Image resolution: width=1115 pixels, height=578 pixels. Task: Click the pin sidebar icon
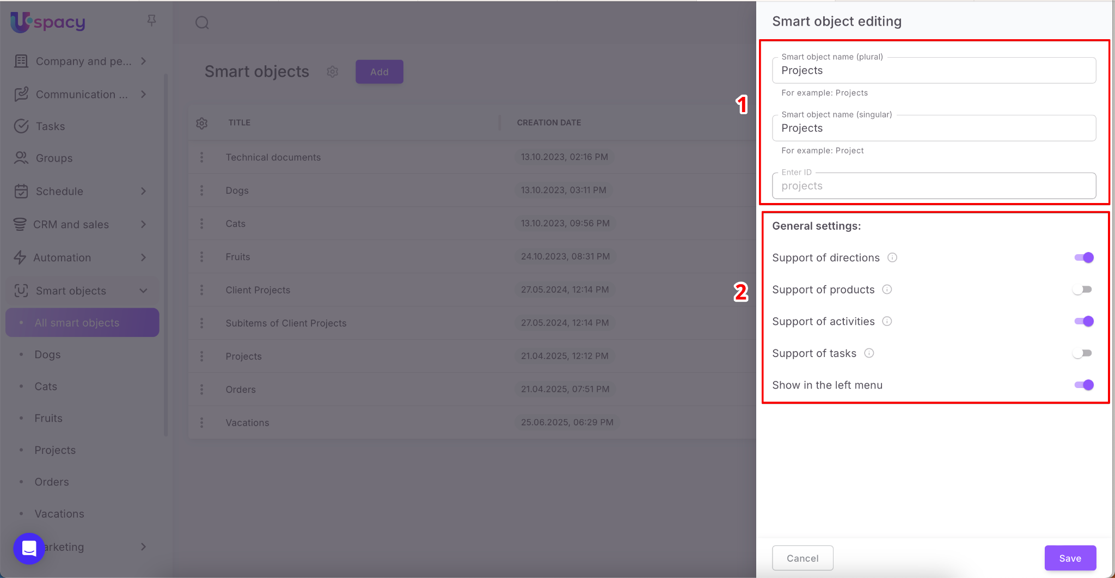[151, 21]
